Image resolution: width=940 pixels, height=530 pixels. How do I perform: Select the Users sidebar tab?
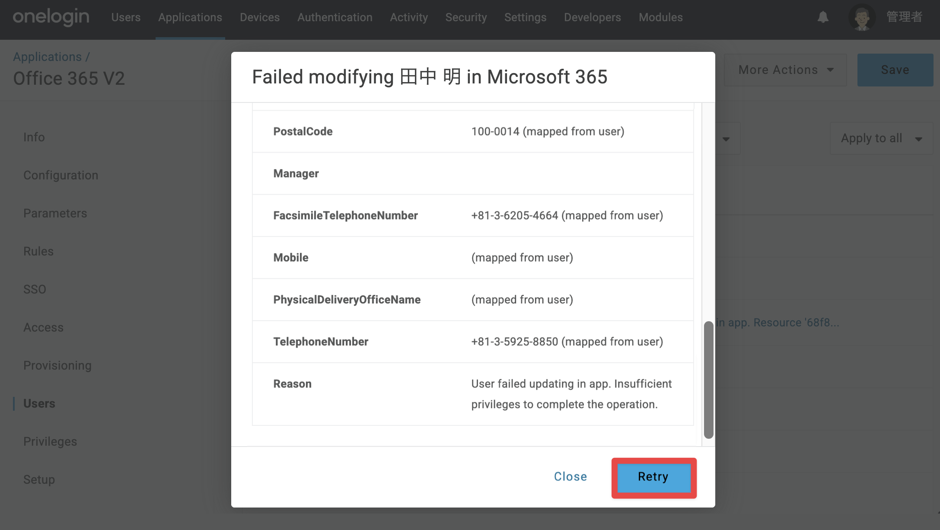click(39, 403)
